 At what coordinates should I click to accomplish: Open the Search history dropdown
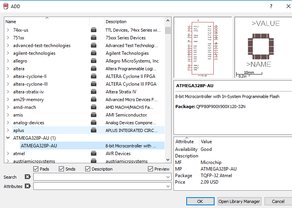point(168,177)
